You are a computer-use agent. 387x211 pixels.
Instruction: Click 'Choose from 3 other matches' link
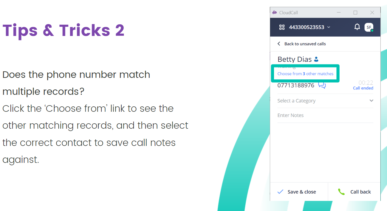point(305,74)
